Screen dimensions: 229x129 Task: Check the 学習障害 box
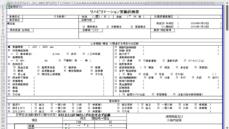tap(153, 94)
